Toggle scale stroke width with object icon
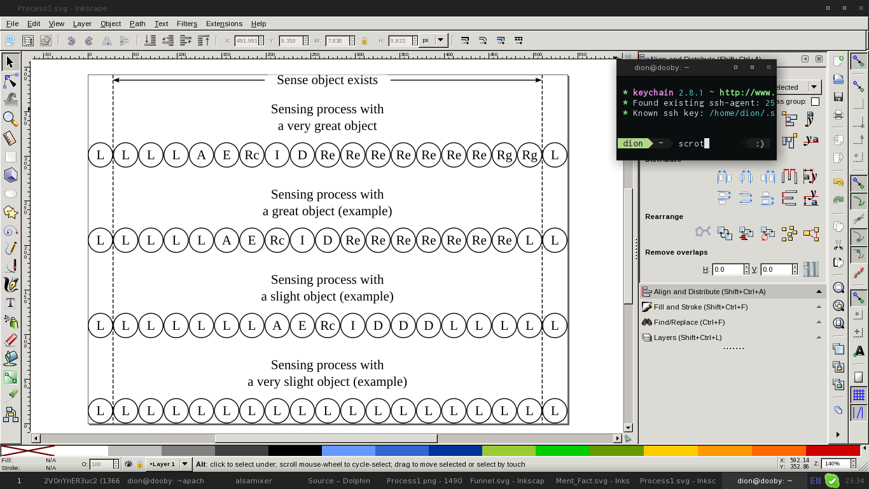 [465, 40]
